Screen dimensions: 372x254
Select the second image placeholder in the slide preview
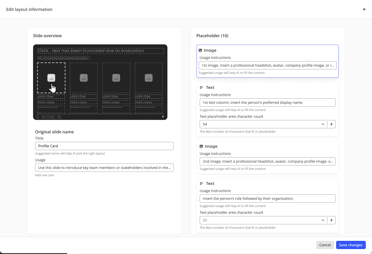84,78
